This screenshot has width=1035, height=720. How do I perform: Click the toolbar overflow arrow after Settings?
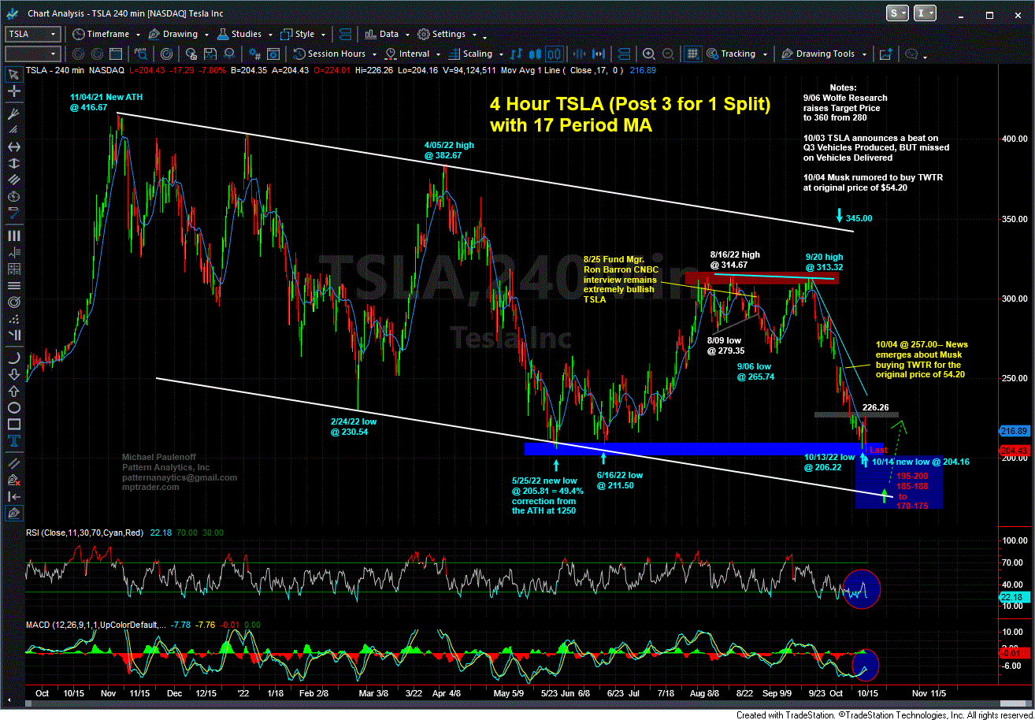[x=484, y=36]
